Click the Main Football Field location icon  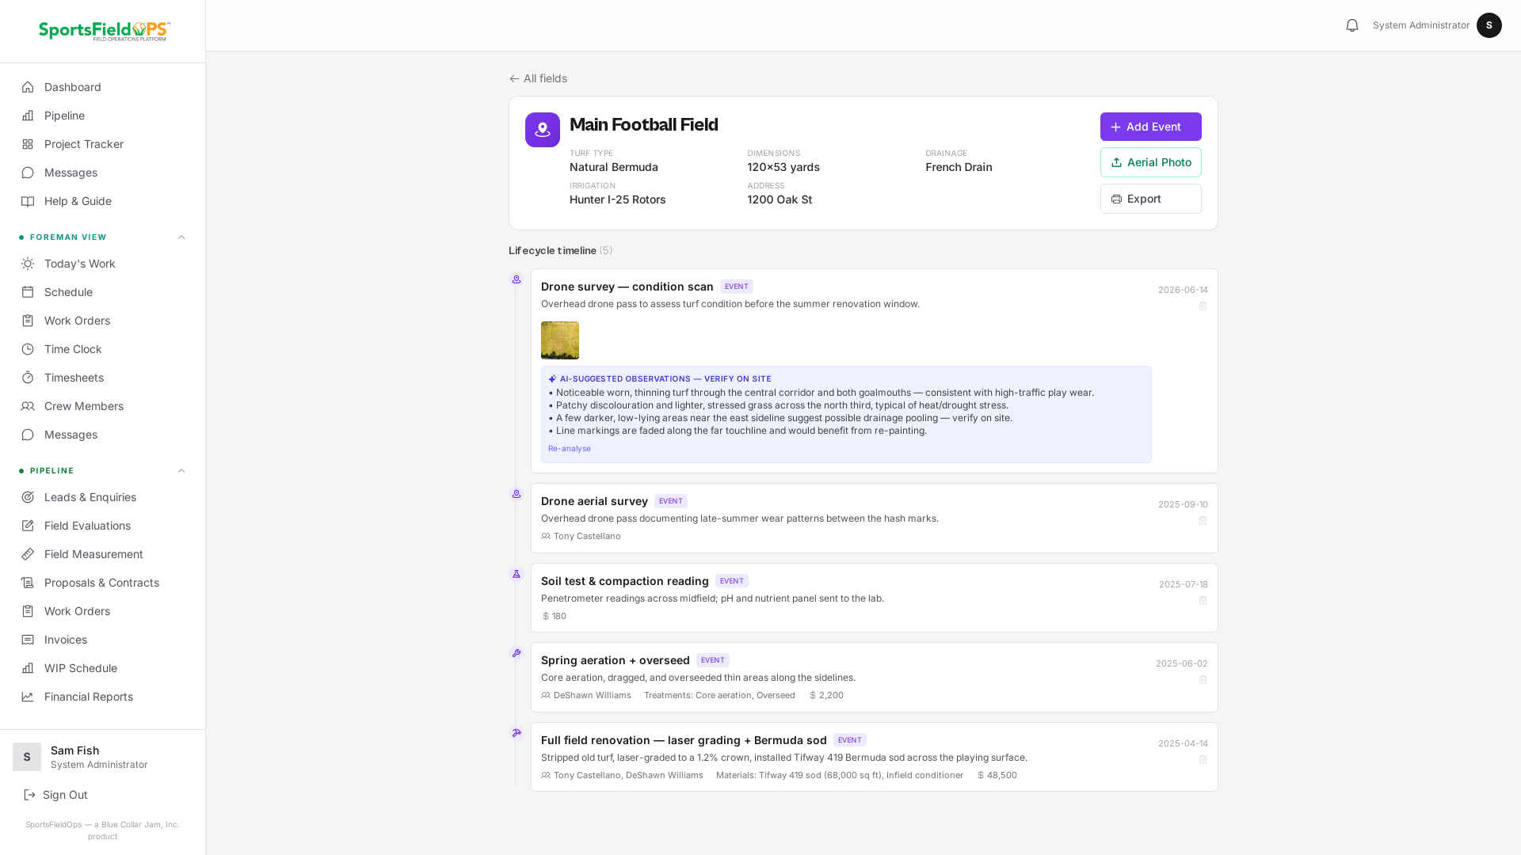(x=543, y=130)
